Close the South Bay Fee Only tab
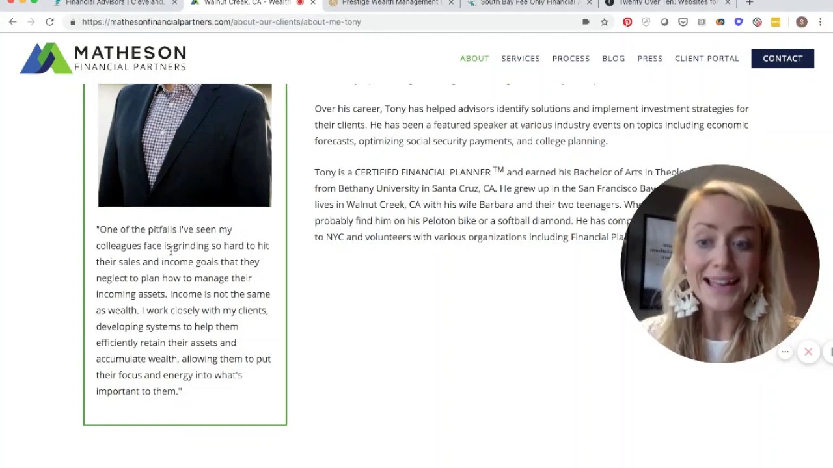The width and height of the screenshot is (833, 468). [x=589, y=3]
